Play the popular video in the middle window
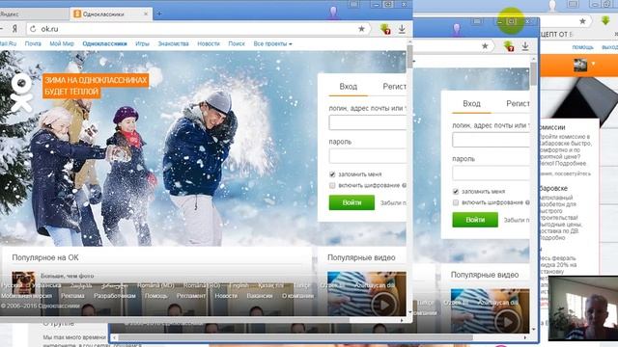 pos(508,322)
